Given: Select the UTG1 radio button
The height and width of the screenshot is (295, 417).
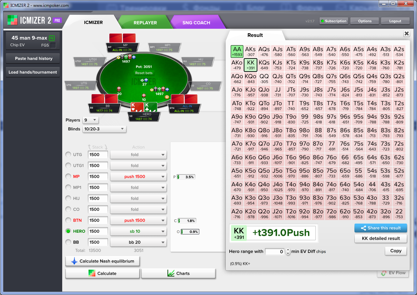Looking at the screenshot, I should pyautogui.click(x=68, y=166).
